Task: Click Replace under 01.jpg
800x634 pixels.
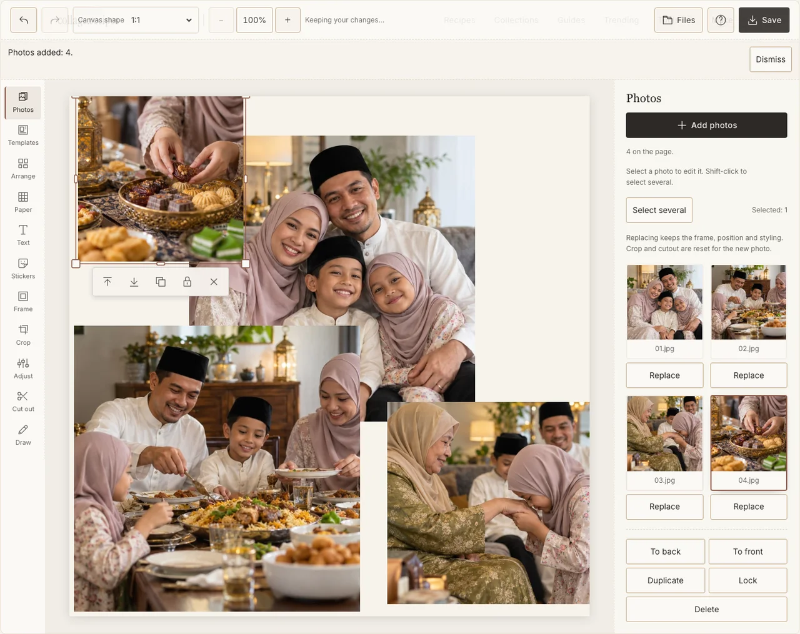Action: pos(664,375)
